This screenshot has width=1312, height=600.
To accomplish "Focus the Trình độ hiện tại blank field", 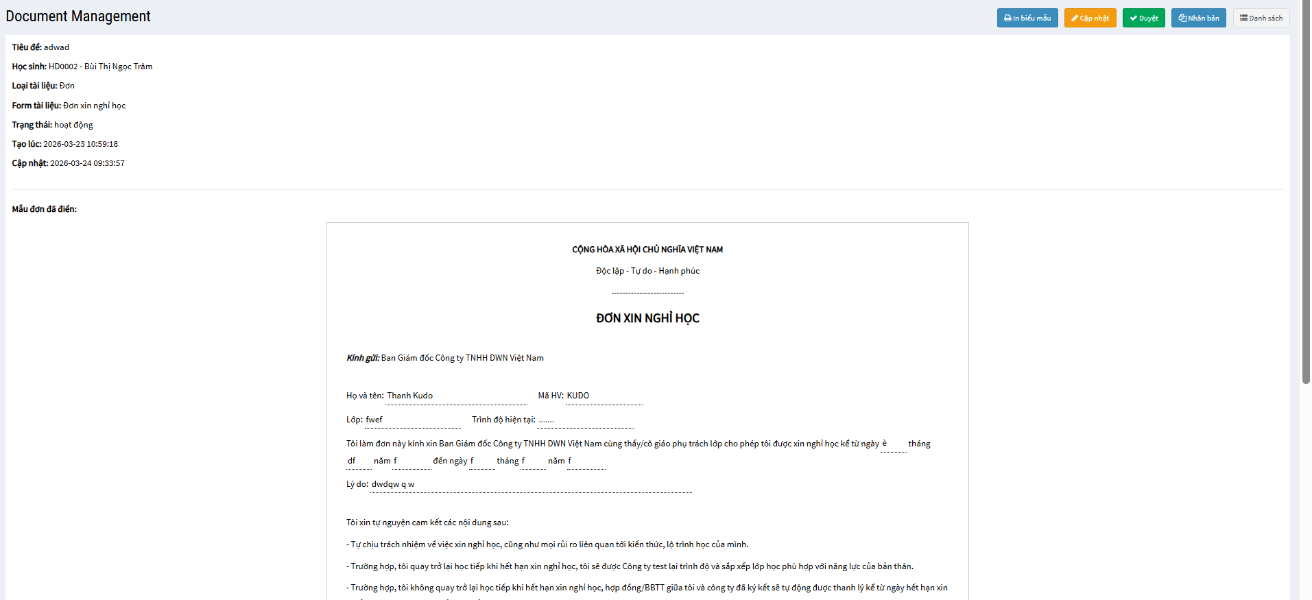I will coord(584,420).
